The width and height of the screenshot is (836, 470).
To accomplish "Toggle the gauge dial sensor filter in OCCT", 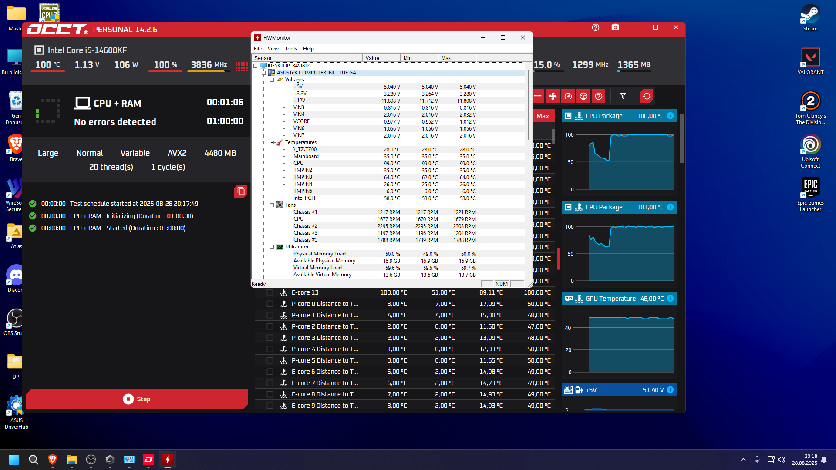I will point(583,96).
